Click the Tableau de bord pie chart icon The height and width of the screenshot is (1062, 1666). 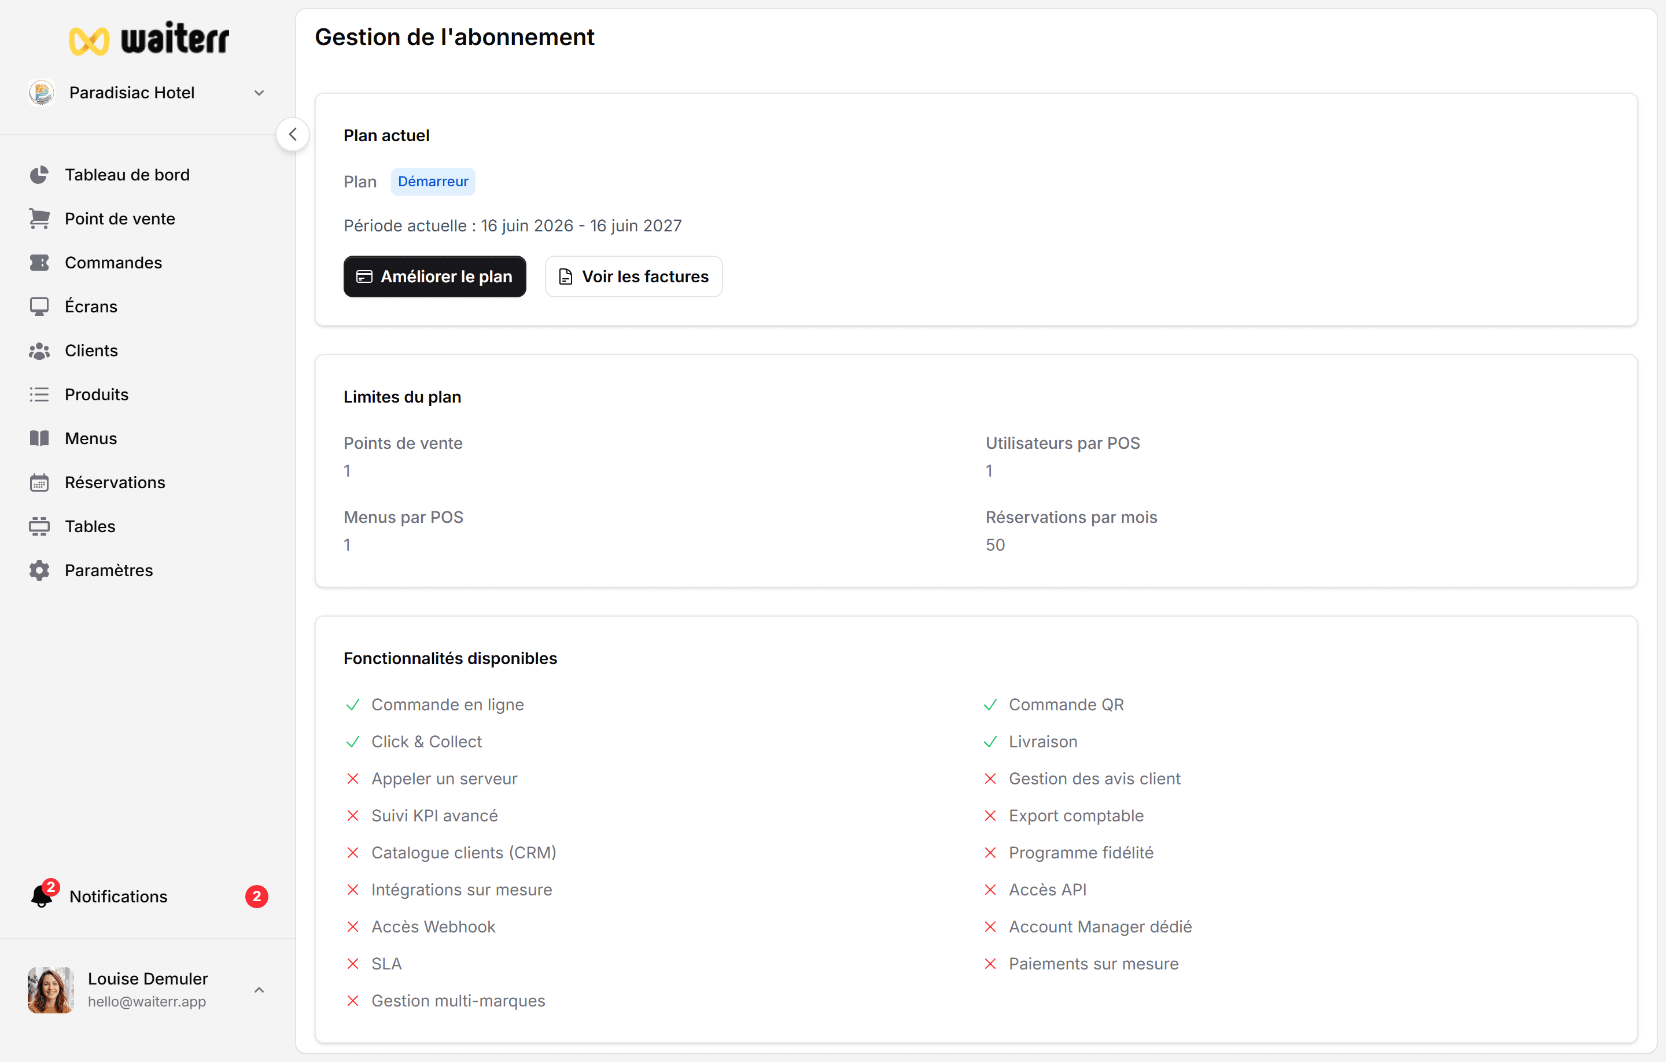pyautogui.click(x=39, y=174)
